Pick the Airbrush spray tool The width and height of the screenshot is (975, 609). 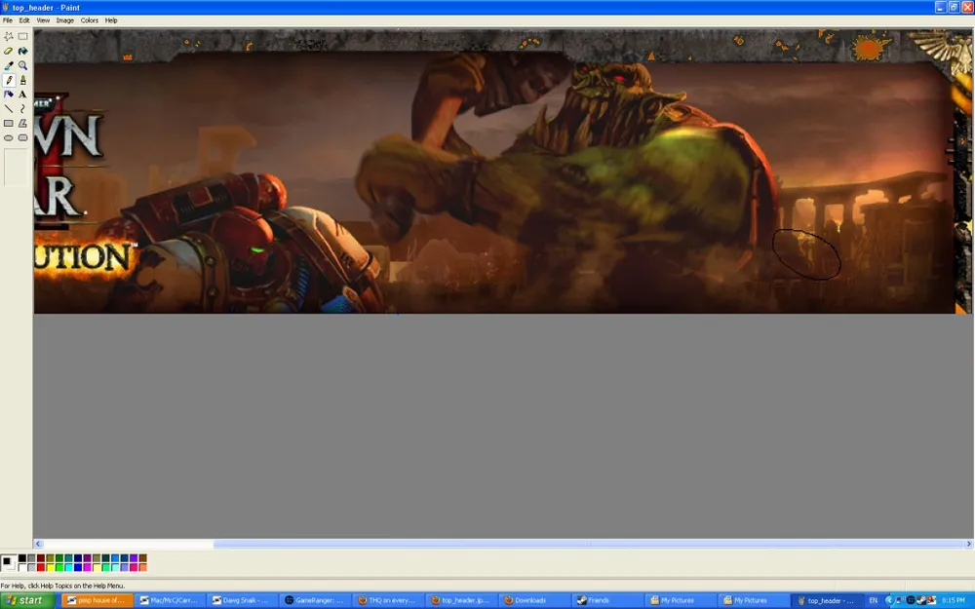click(9, 95)
